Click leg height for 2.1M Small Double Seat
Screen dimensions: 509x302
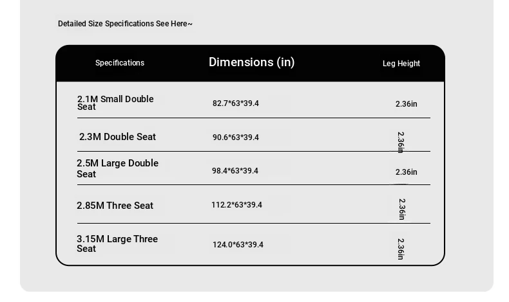point(406,104)
